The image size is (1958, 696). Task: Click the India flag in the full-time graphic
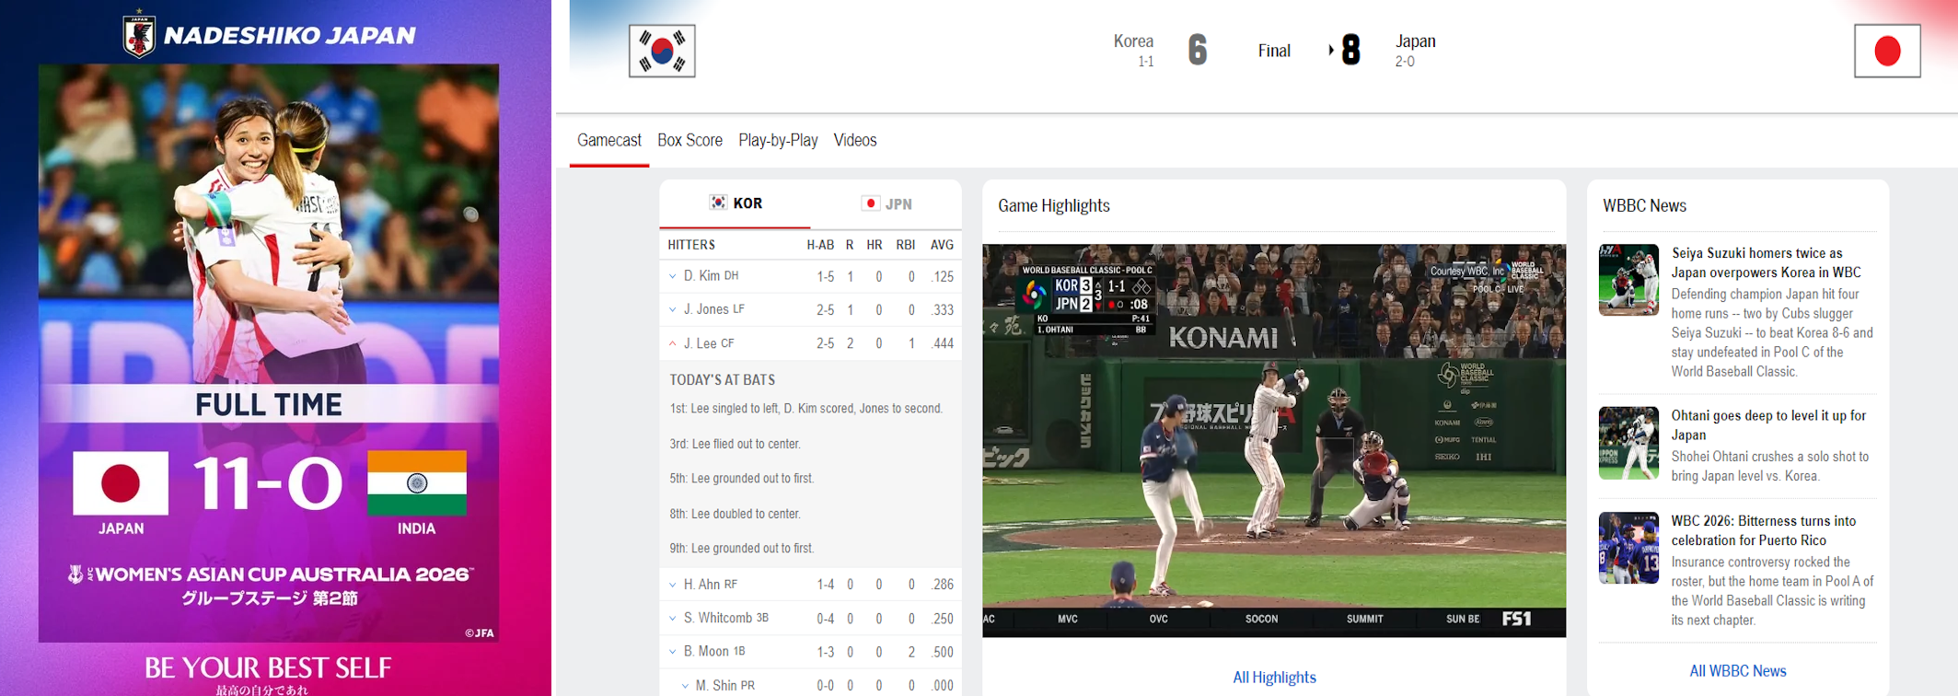(x=417, y=482)
